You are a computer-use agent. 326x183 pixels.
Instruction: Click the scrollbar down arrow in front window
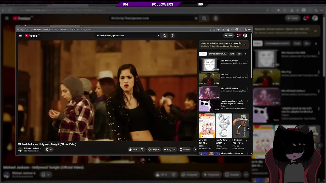coord(252,154)
